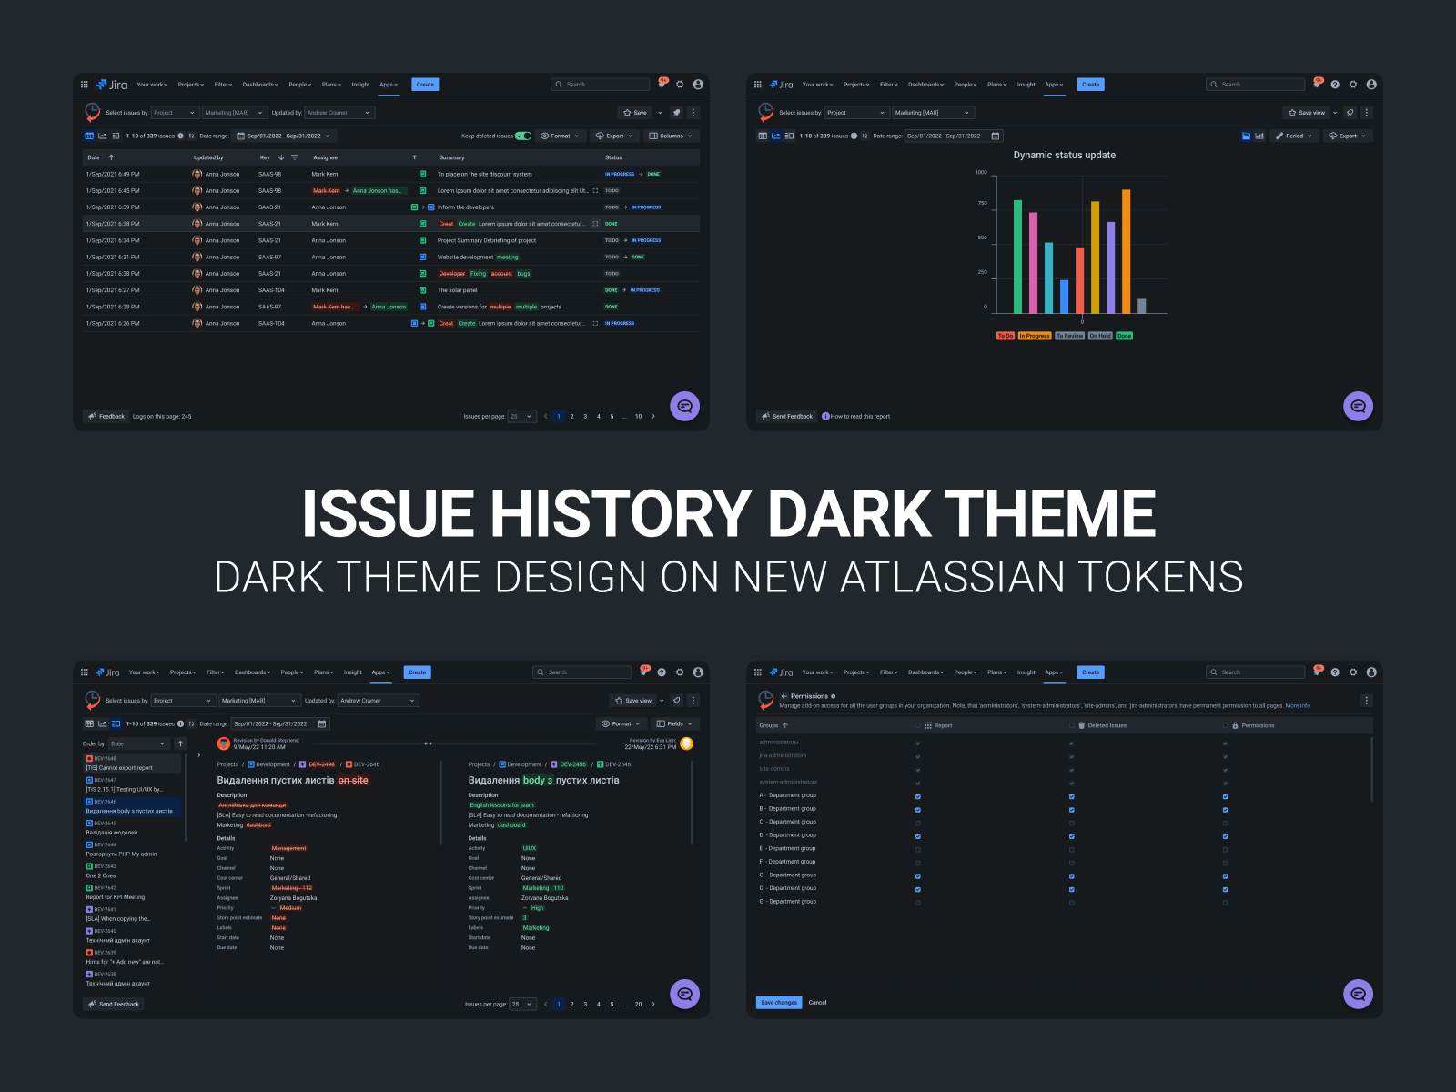Open settings gear in the chart panel header

pyautogui.click(x=1353, y=85)
